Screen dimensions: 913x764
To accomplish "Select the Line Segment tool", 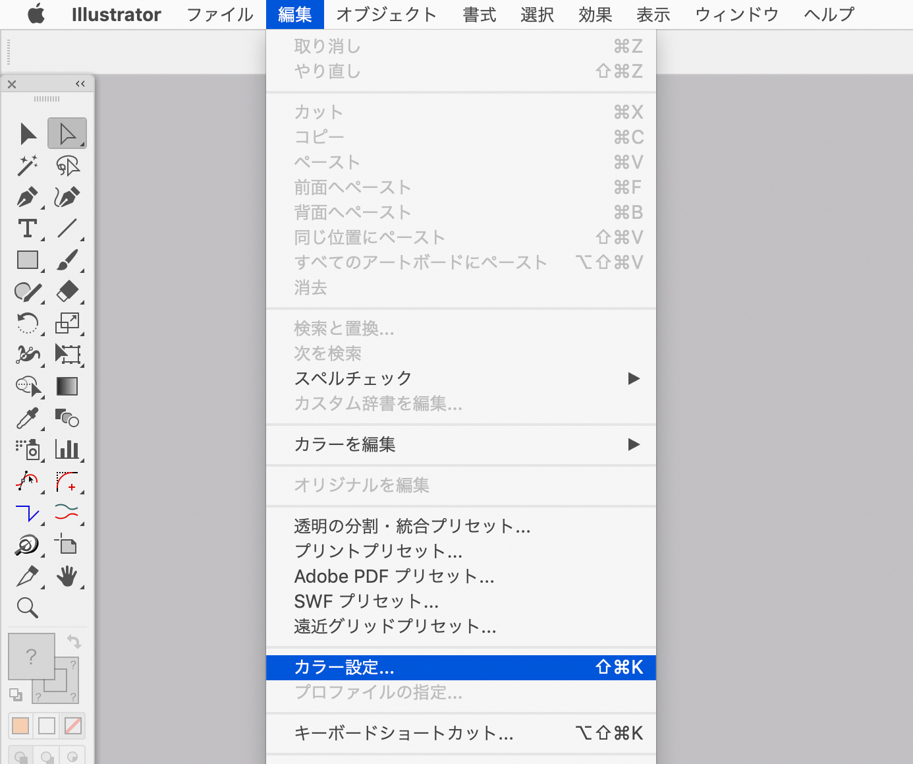I will click(x=67, y=229).
